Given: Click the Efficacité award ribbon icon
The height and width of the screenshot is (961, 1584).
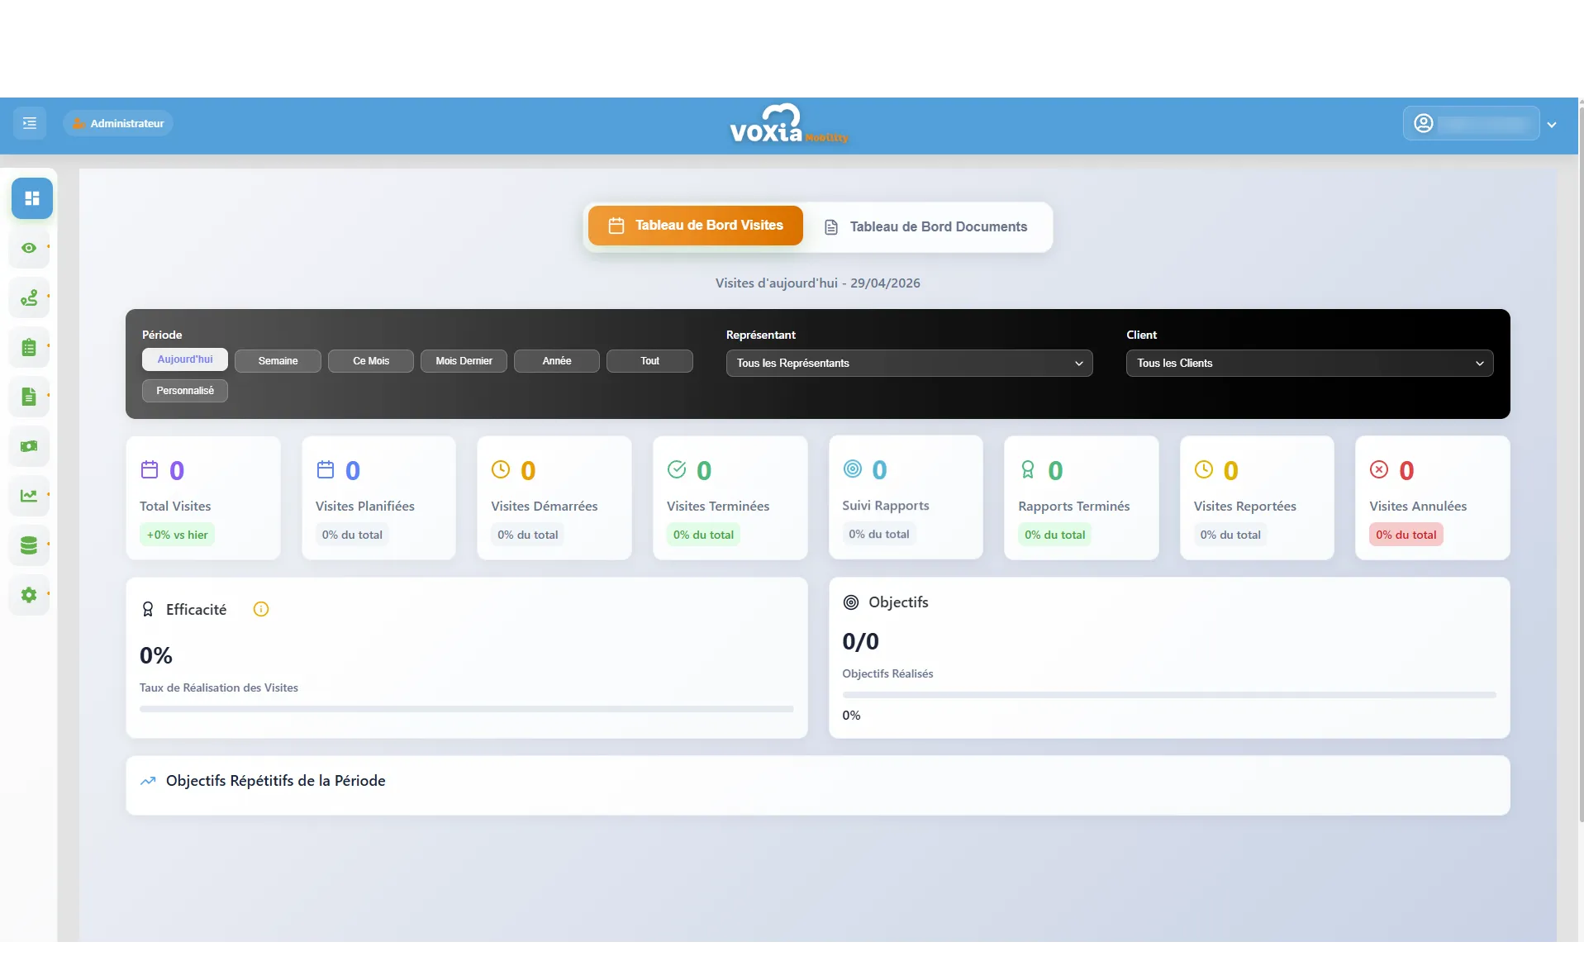Looking at the screenshot, I should (x=148, y=609).
